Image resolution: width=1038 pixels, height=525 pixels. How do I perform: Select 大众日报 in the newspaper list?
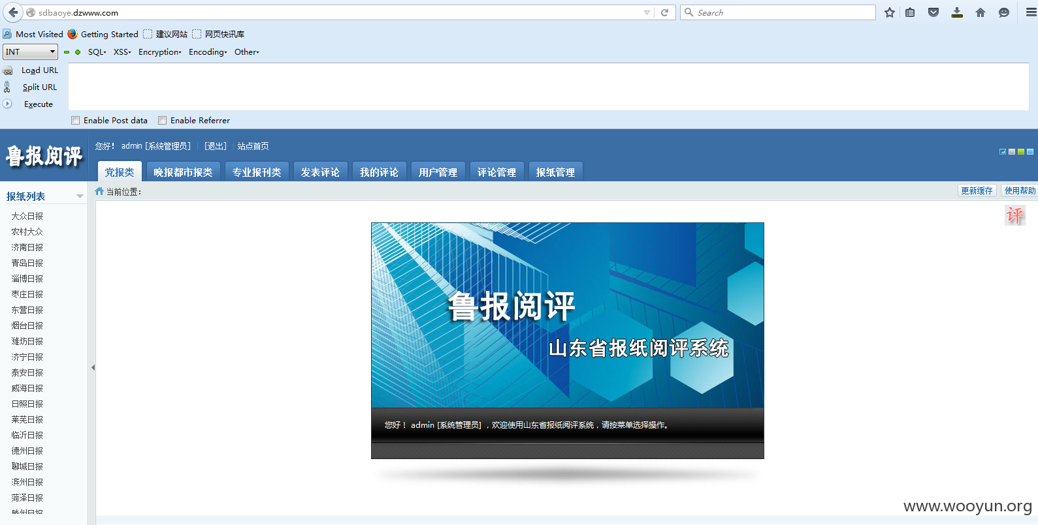[x=27, y=216]
